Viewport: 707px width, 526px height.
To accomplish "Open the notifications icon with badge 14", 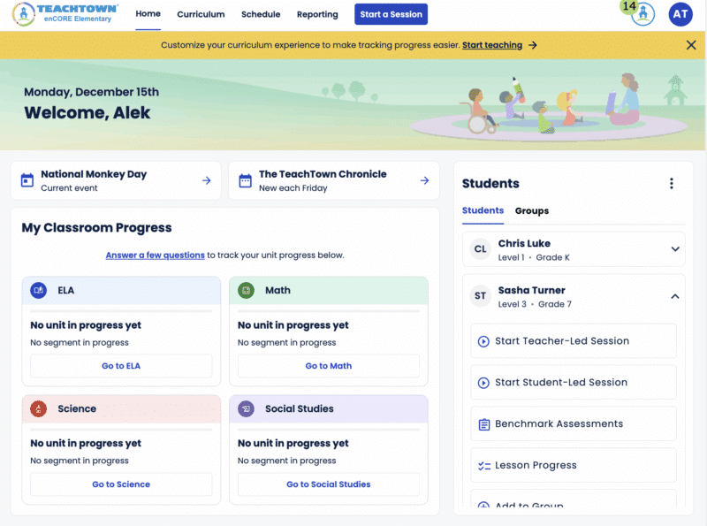I will point(642,14).
